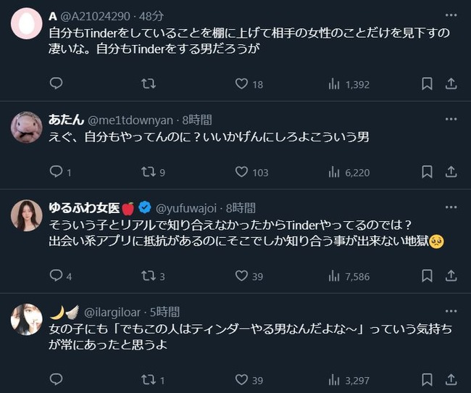The height and width of the screenshot is (393, 471).
Task: Like the tweet with 18 likes
Action: pos(242,84)
